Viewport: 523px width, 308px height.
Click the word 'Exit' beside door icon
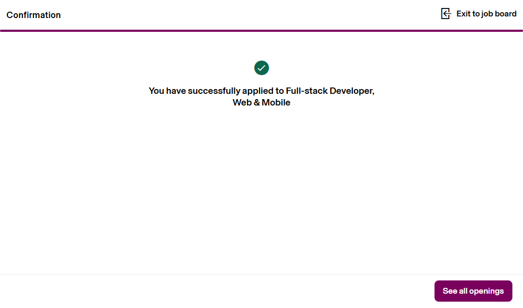click(464, 14)
